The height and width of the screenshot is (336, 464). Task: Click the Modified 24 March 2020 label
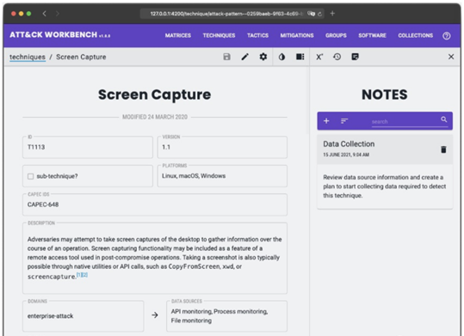(155, 117)
